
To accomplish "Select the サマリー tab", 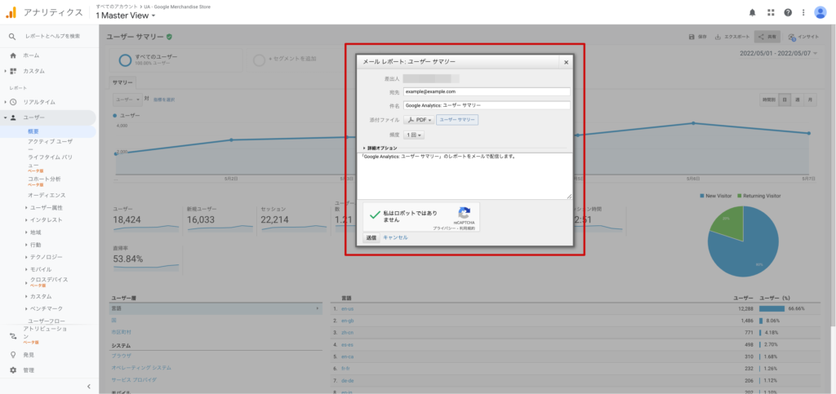I will click(122, 82).
